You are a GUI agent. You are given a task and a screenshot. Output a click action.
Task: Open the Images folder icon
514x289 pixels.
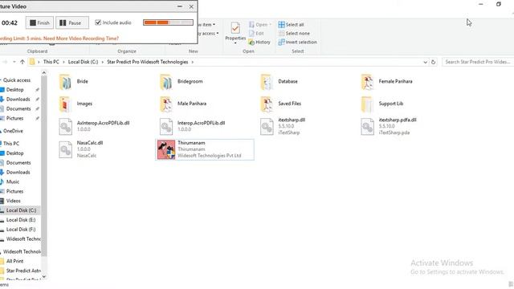click(x=65, y=104)
